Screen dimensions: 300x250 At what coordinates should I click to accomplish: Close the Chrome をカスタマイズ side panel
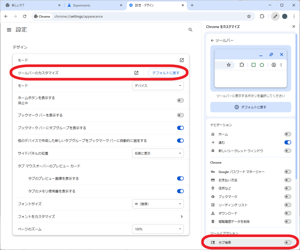(x=294, y=27)
